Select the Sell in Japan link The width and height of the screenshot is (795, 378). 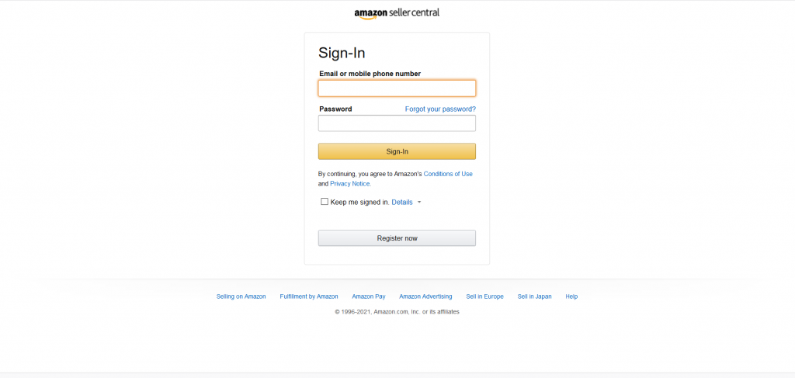coord(534,297)
